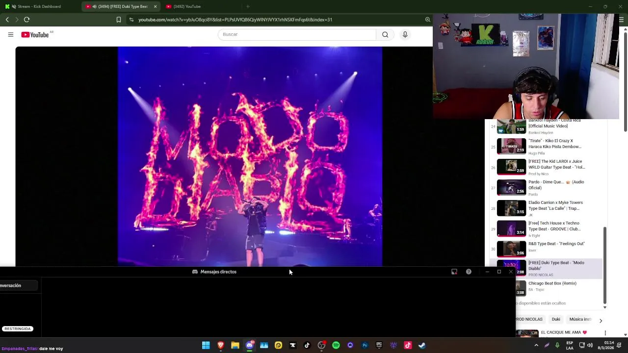This screenshot has width=628, height=353.
Task: Click the Discord conversation search box
Action: tap(19, 285)
